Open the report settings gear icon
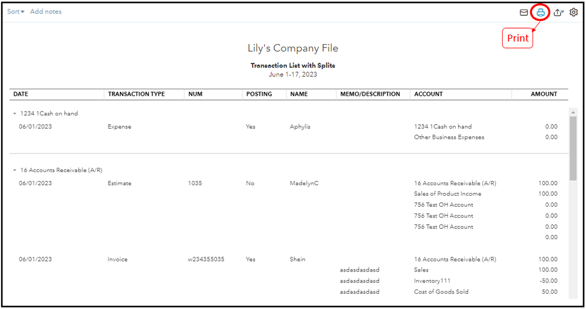The image size is (586, 309). (x=573, y=12)
